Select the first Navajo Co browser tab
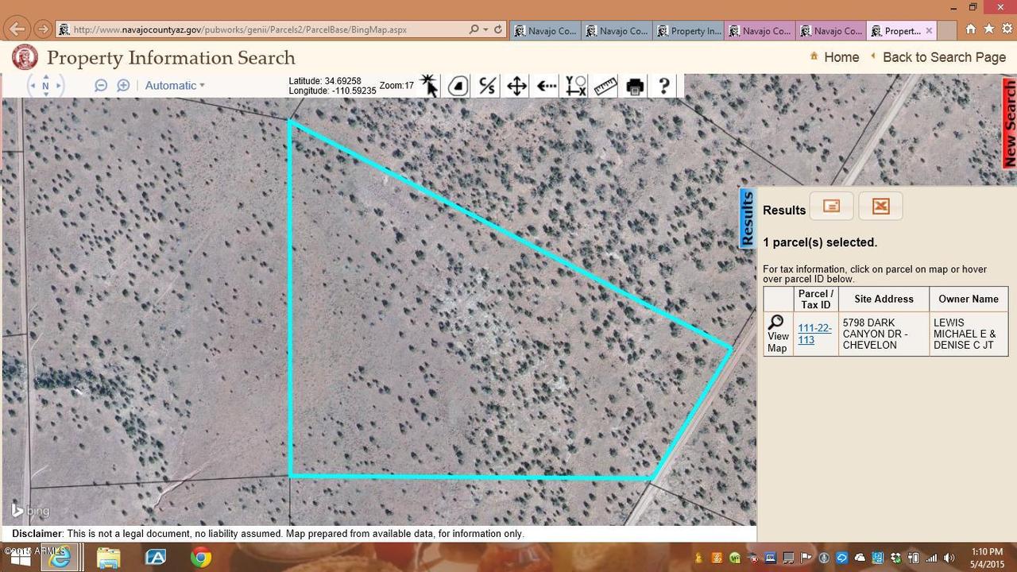The height and width of the screenshot is (572, 1017). (546, 30)
